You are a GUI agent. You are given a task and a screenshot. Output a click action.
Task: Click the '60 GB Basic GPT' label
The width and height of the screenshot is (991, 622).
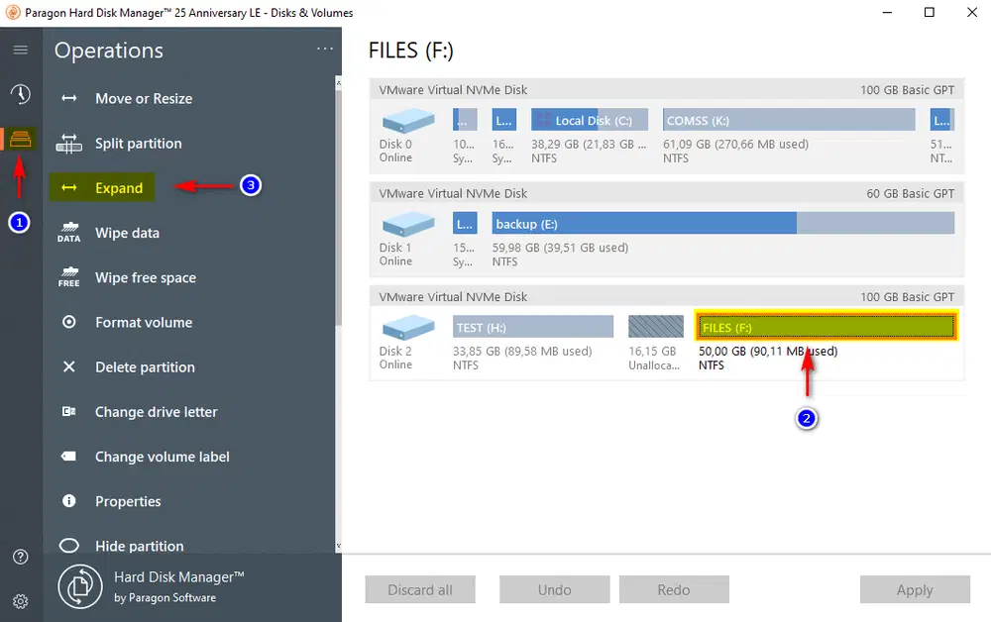coord(910,194)
